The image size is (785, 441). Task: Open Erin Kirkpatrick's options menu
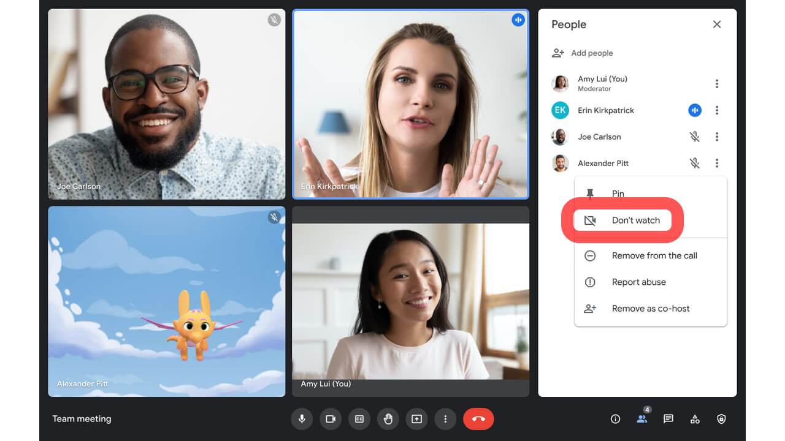[717, 110]
